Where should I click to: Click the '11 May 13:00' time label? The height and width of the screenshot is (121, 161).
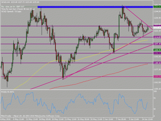coord(32,119)
